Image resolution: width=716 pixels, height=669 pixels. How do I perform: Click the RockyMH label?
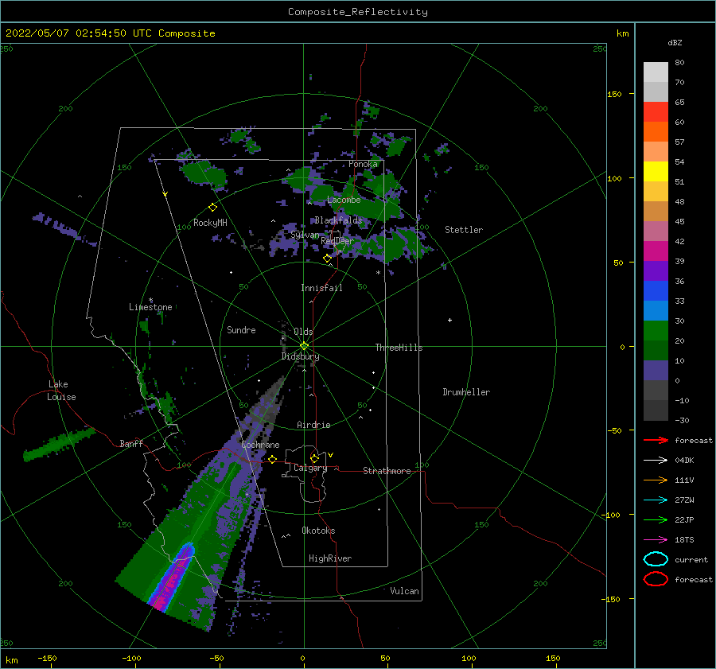pyautogui.click(x=210, y=223)
